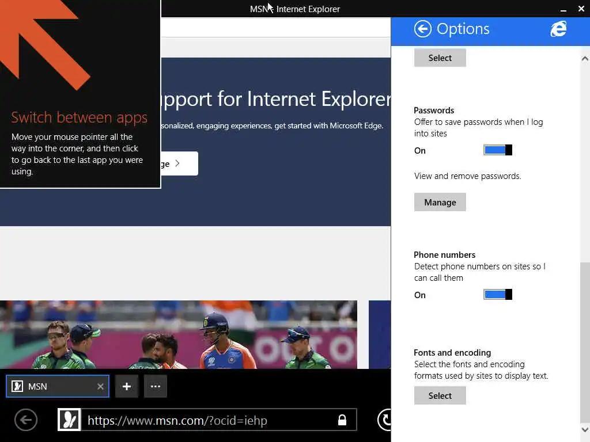Viewport: 590px width, 442px height.
Task: Open the Manage passwords button
Action: click(440, 202)
